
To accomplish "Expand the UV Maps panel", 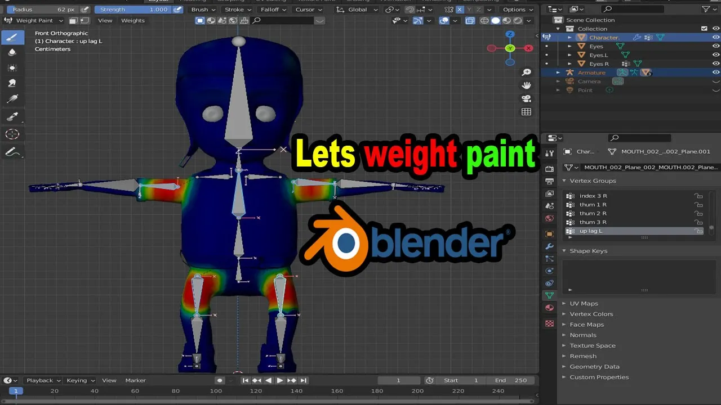I will click(x=584, y=304).
